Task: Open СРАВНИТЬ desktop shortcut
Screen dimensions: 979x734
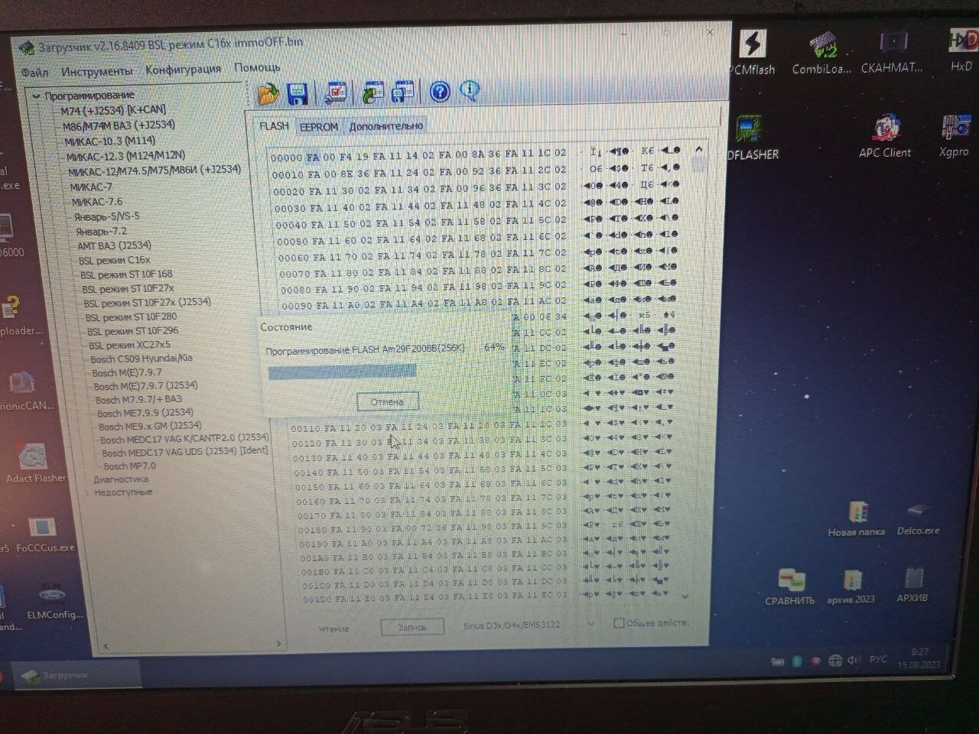Action: [x=790, y=587]
